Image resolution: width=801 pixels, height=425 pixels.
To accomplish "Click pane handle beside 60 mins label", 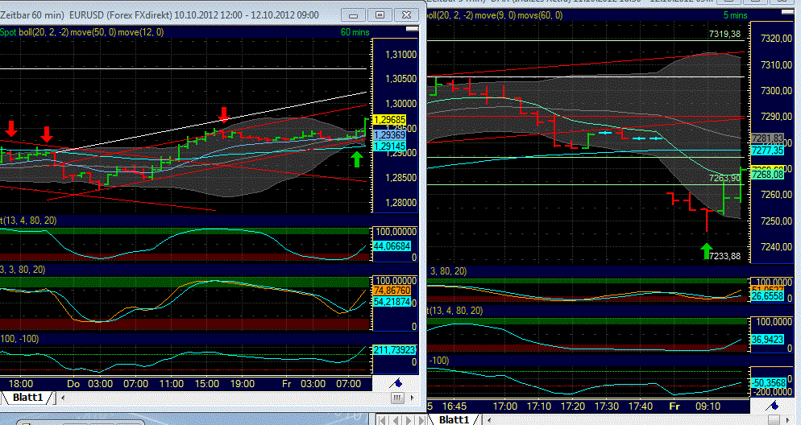I will click(x=412, y=30).
